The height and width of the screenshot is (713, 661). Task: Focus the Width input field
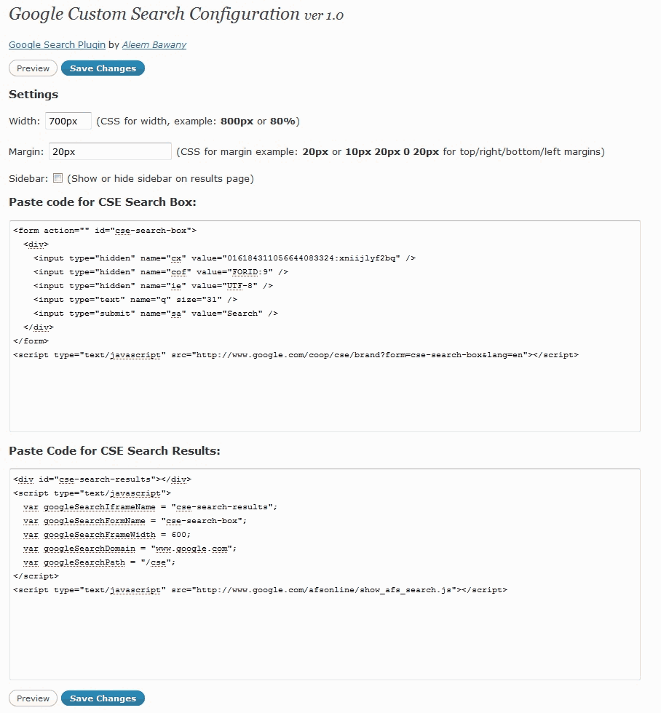click(68, 121)
